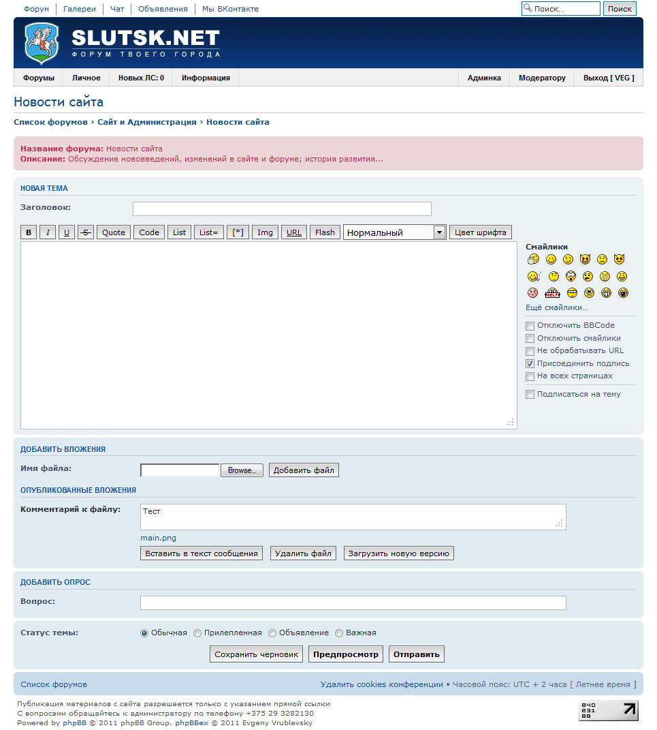657x730 pixels.
Task: Open the site counter badge at bottom right
Action: point(608,710)
